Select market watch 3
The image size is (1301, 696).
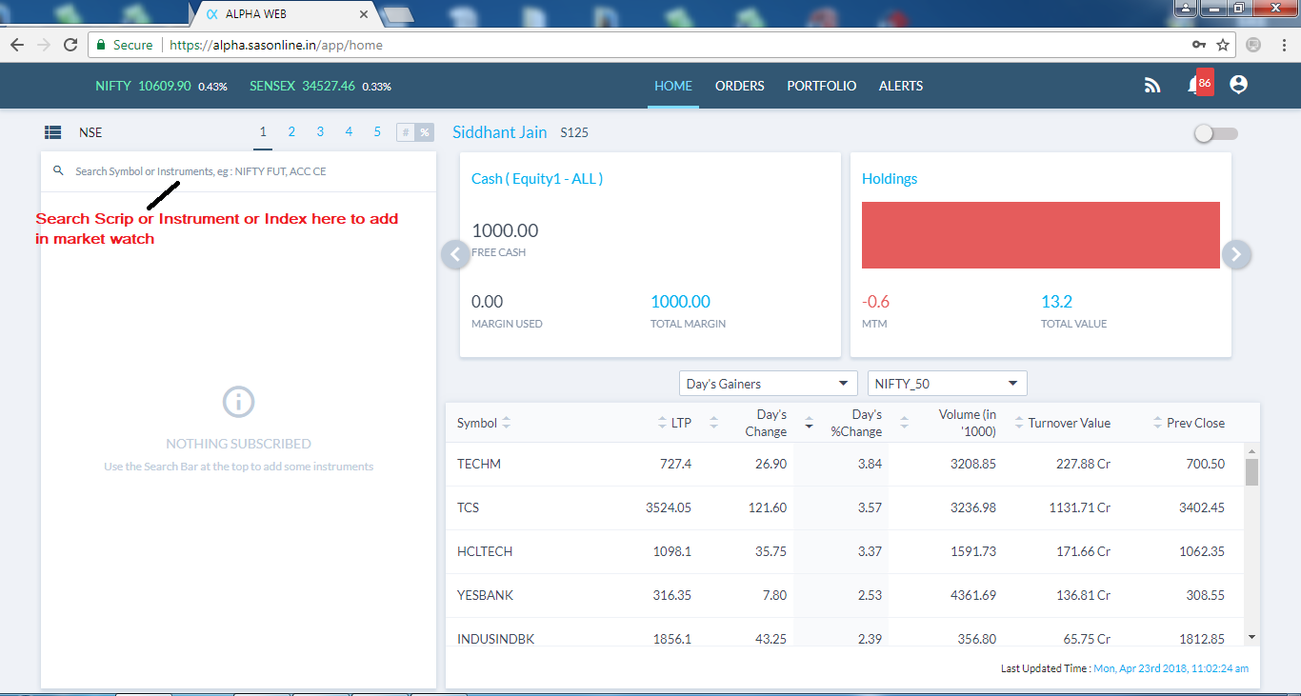point(320,132)
